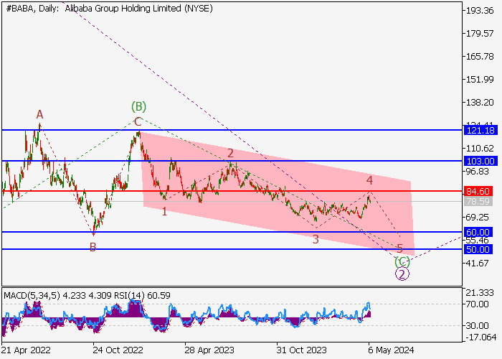Viewport: 502px width, 359px height.
Task: Click the wave 4 label
Action: click(x=369, y=180)
